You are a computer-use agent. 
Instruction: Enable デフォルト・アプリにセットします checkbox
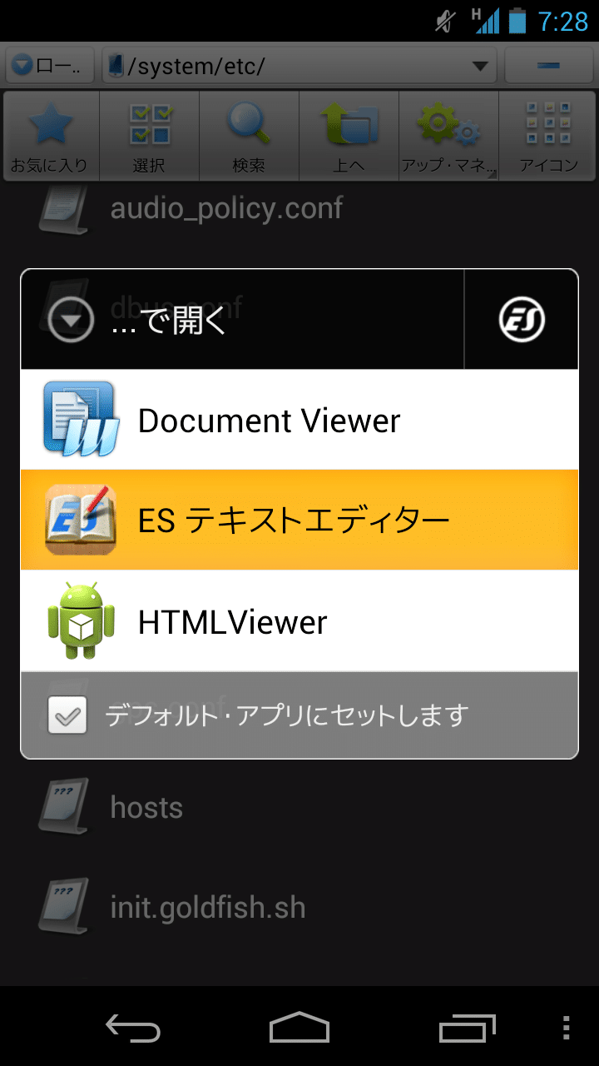pos(67,715)
